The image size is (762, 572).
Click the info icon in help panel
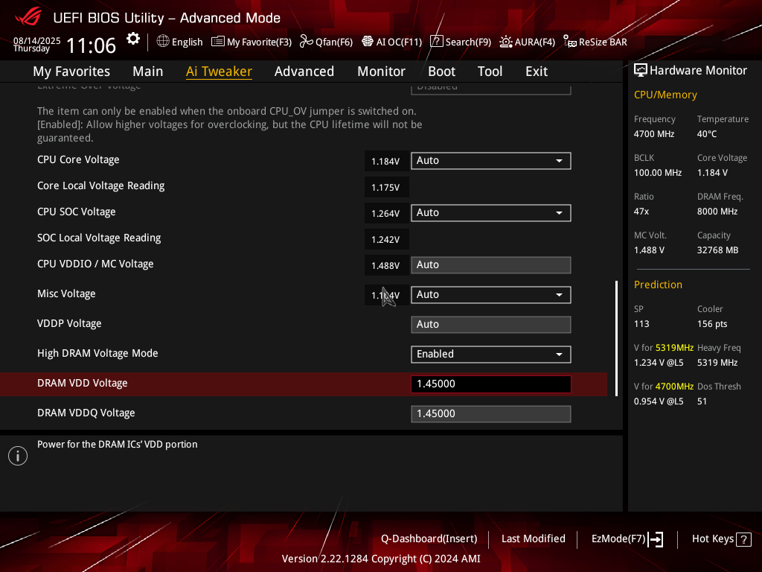(x=18, y=456)
